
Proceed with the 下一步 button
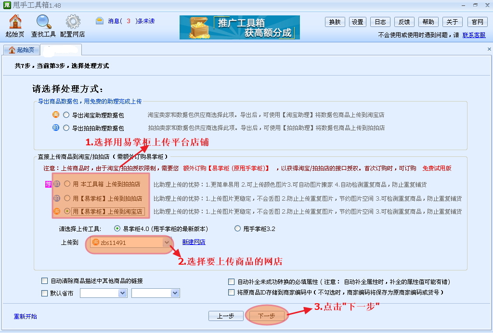(x=267, y=316)
